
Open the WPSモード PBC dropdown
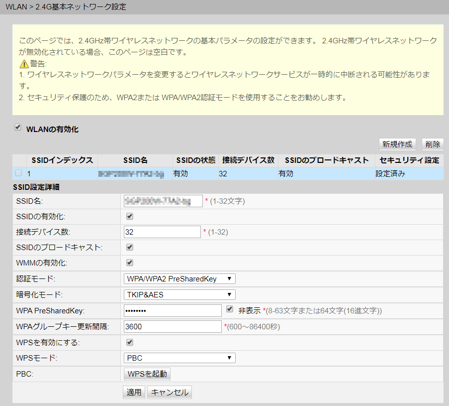(x=180, y=358)
